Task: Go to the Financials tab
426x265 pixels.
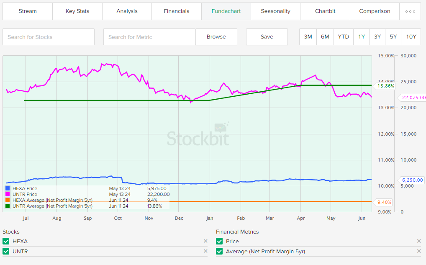Action: coord(177,11)
